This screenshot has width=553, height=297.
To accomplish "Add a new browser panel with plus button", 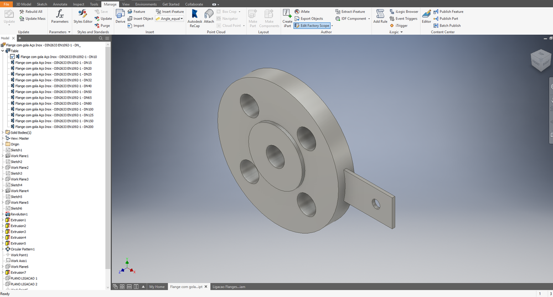I will tap(20, 38).
